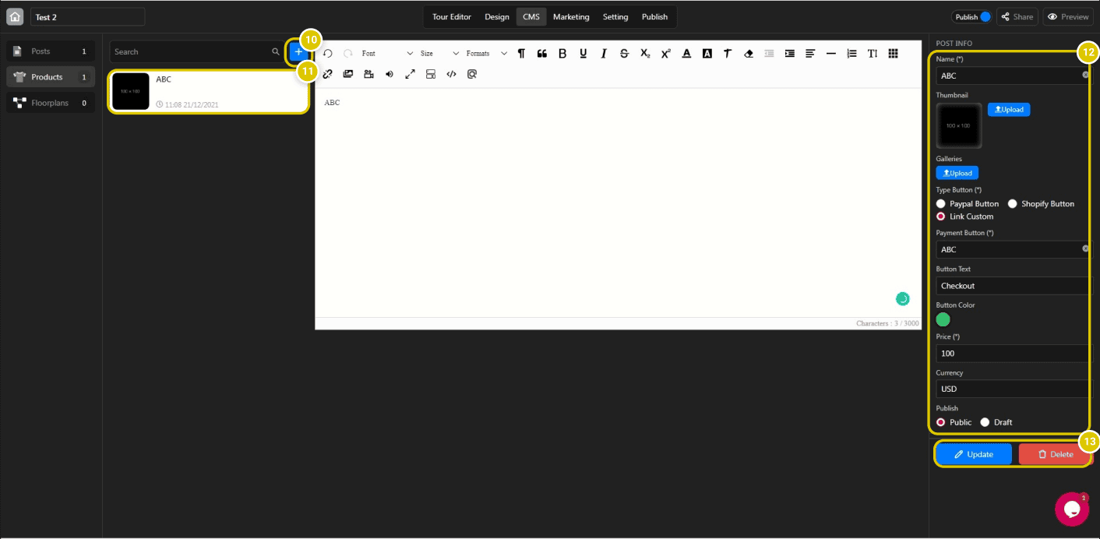
Task: Select the strikethrough formatting icon
Action: [624, 53]
